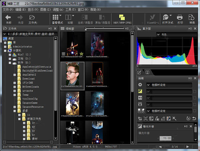Click the 文件夹 folder toolbar icon
Screen dimensions: 200x151
(32, 17)
